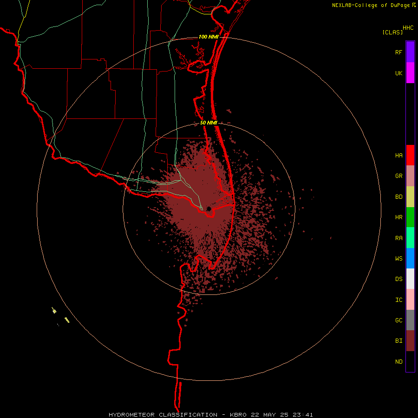Click the ND legend label
Viewport: 418px width, 418px height.
398,362
